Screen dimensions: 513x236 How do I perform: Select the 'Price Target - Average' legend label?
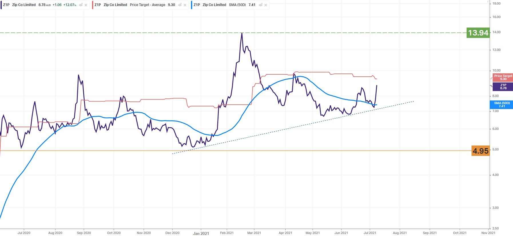148,5
